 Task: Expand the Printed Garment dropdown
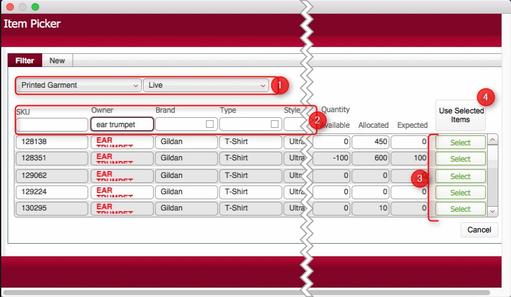(79, 85)
